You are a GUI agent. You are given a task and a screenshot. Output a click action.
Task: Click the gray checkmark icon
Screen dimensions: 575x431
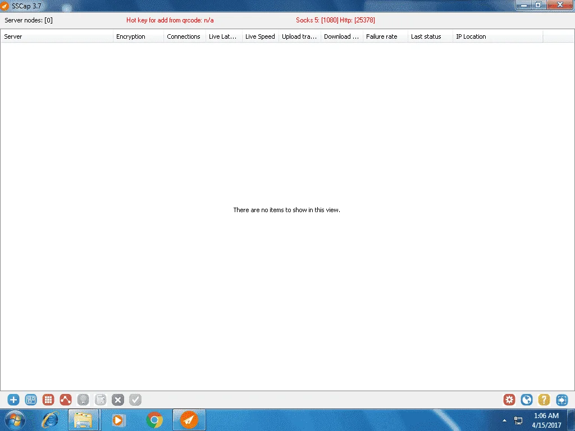(x=135, y=400)
